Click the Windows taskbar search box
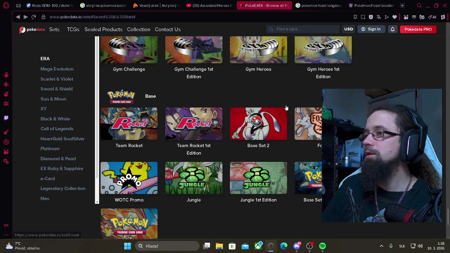The width and height of the screenshot is (450, 253). coord(167,246)
